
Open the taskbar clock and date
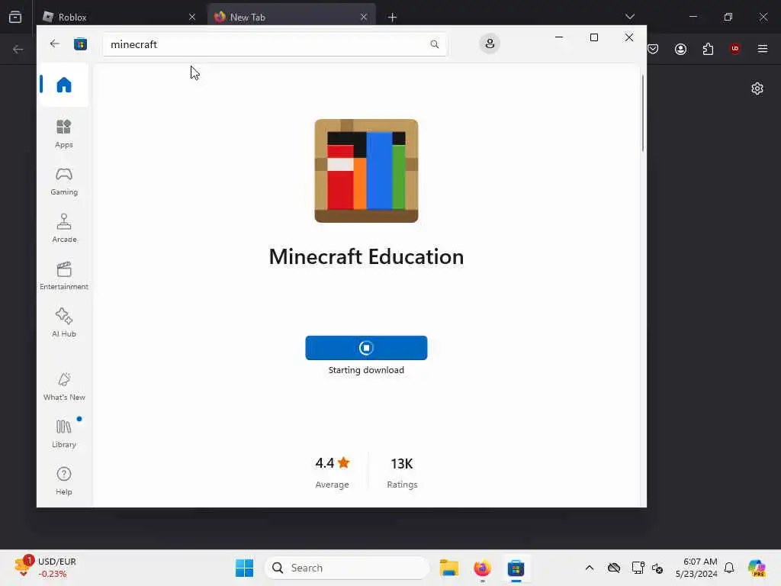pos(696,568)
